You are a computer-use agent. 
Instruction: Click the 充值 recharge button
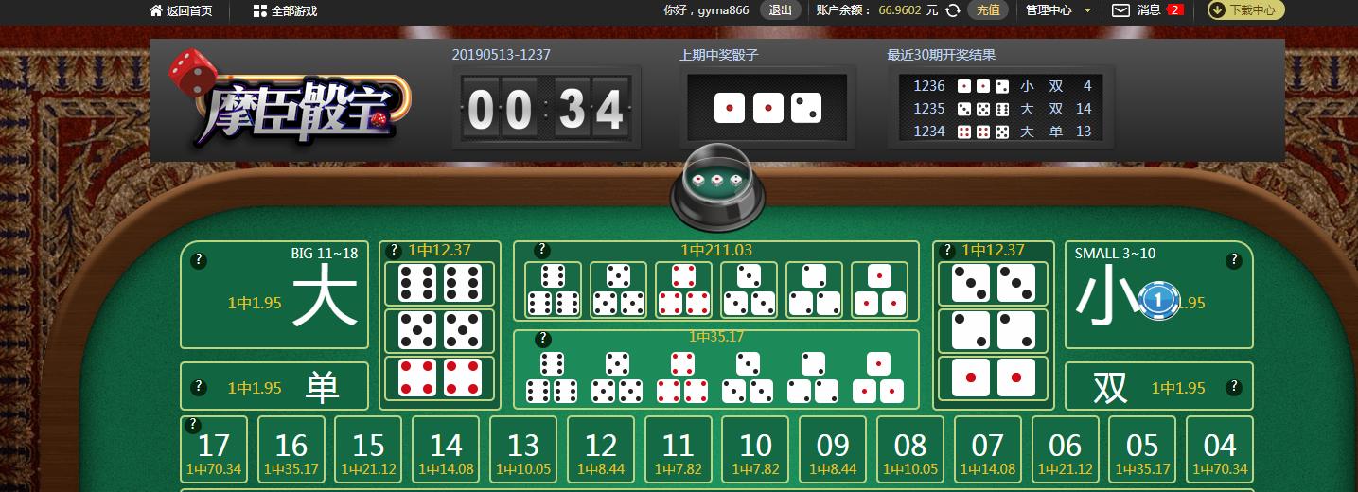pyautogui.click(x=987, y=10)
